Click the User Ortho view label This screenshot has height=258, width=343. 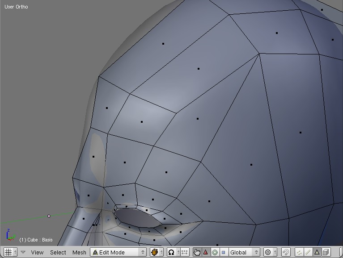pos(16,7)
